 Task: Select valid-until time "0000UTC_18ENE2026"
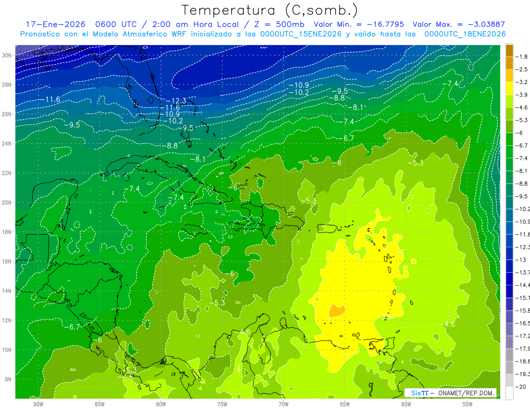pos(465,34)
